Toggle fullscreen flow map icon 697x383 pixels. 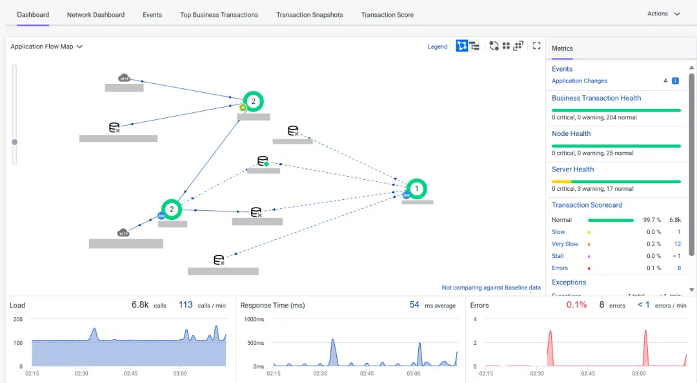536,46
